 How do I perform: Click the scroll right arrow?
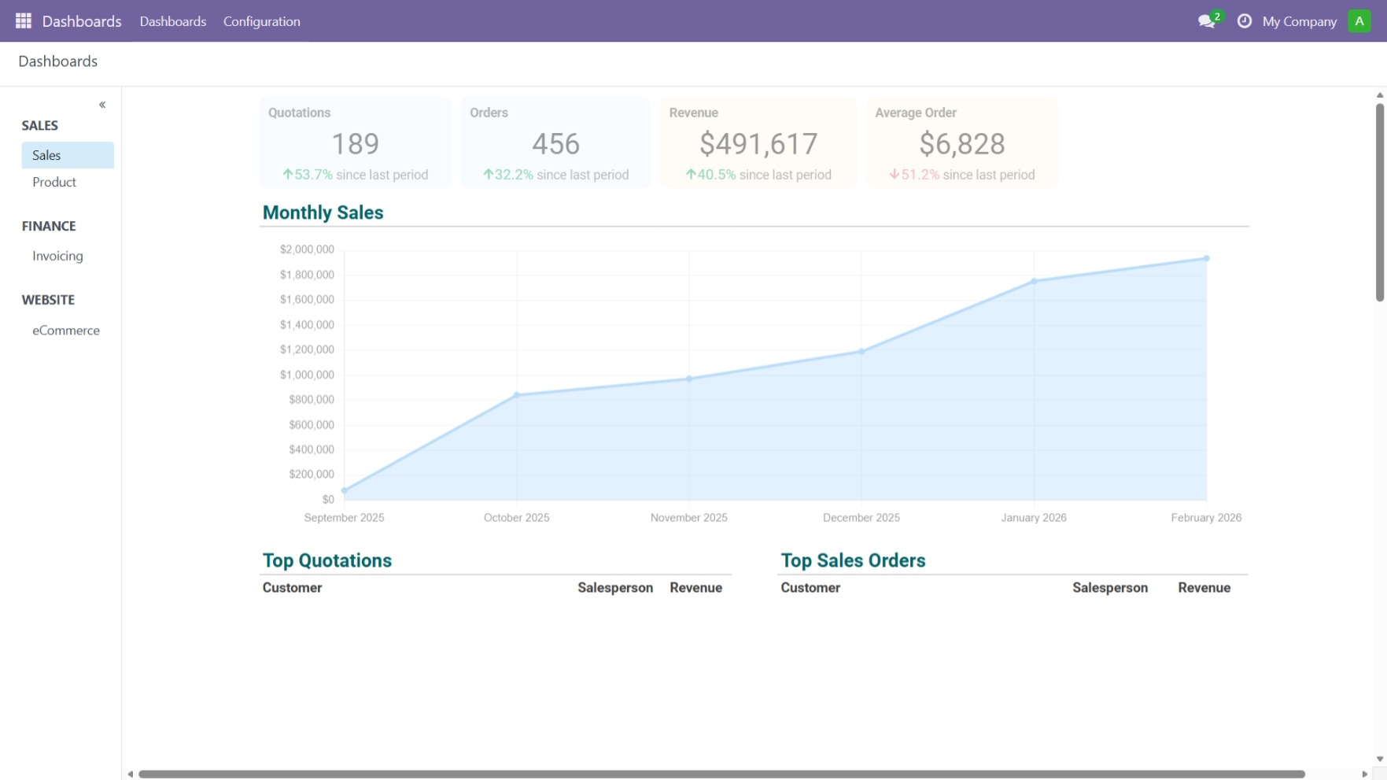tap(1364, 774)
